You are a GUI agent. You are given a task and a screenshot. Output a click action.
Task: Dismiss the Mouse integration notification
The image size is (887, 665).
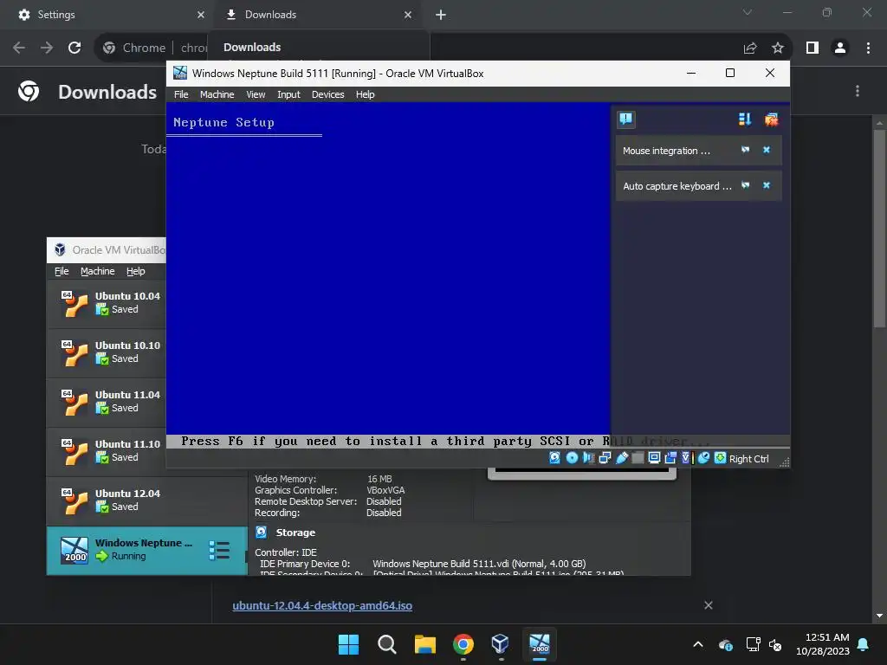tap(767, 150)
